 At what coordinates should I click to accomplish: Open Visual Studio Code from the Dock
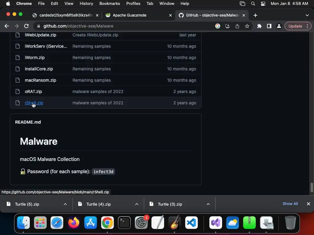coord(191,223)
